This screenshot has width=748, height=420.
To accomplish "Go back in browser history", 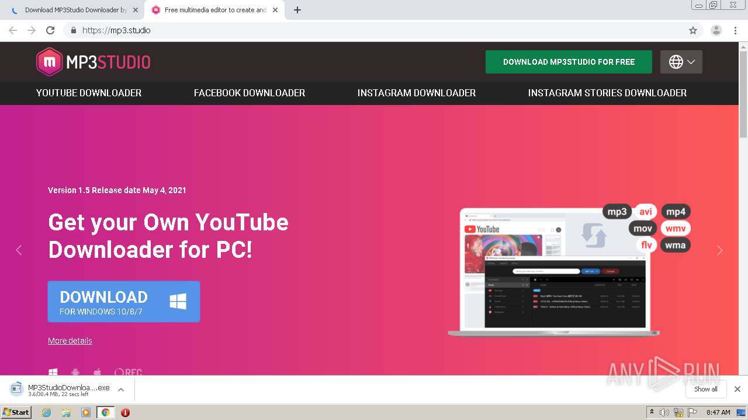I will coord(13,30).
